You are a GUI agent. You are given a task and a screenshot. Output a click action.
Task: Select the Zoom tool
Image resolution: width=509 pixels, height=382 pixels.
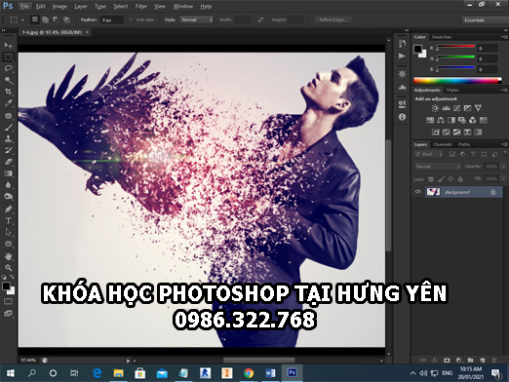tap(9, 268)
